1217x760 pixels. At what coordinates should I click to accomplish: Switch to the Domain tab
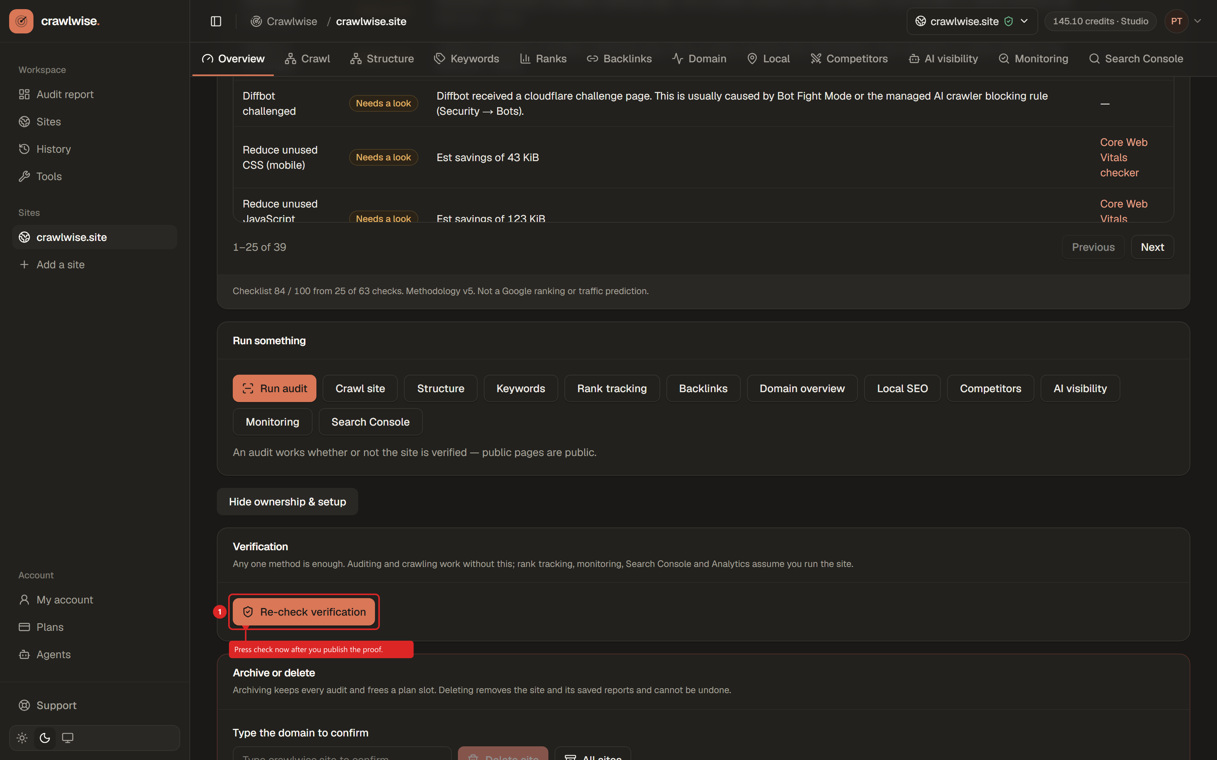(699, 59)
